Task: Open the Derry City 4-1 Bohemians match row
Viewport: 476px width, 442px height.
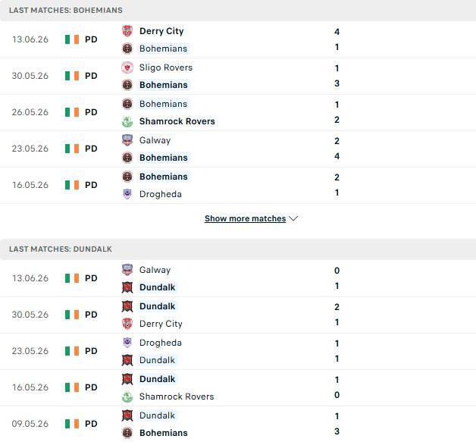Action: (238, 39)
